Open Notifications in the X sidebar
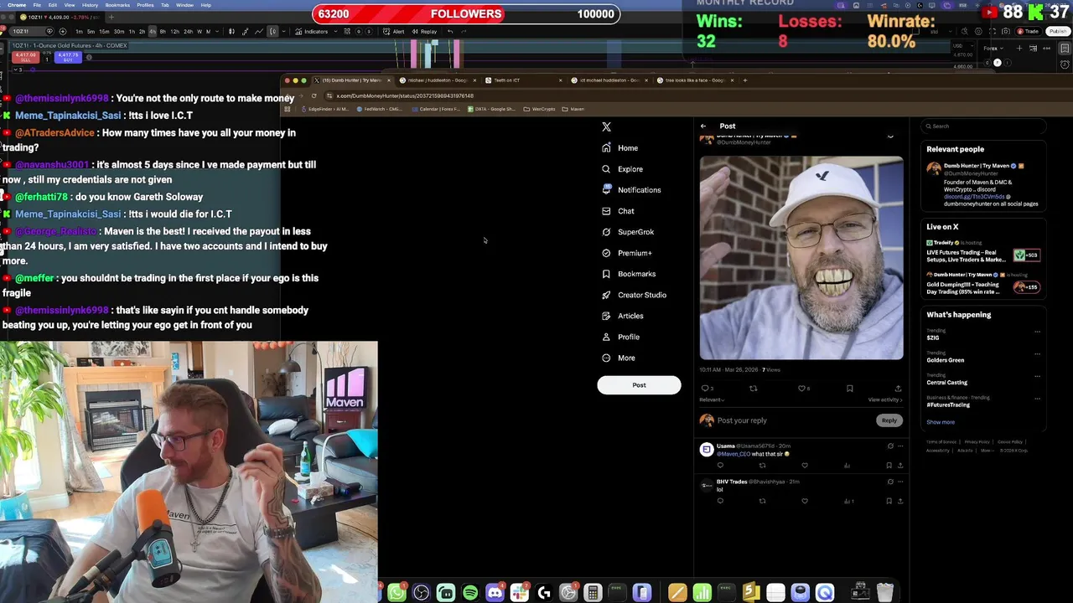 pyautogui.click(x=631, y=190)
